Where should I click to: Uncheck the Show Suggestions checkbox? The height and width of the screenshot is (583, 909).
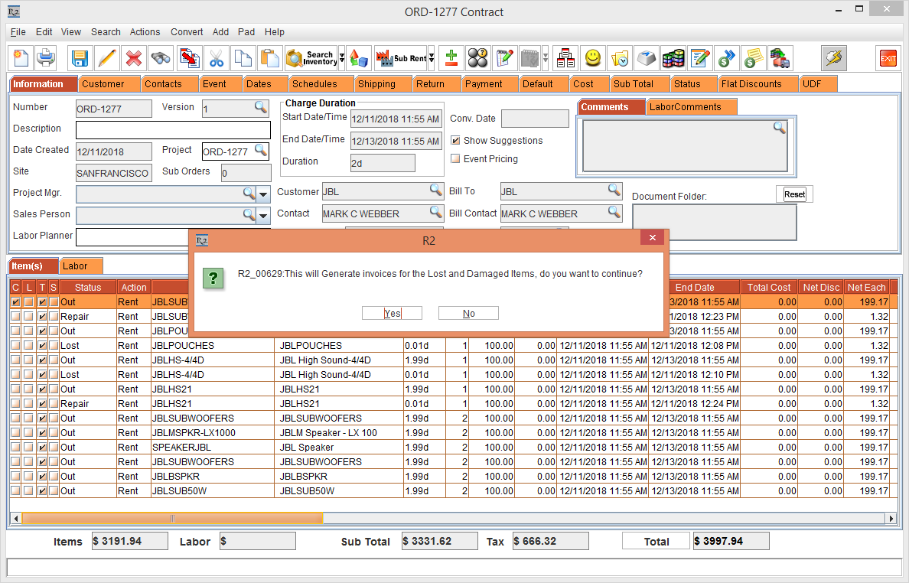point(455,141)
